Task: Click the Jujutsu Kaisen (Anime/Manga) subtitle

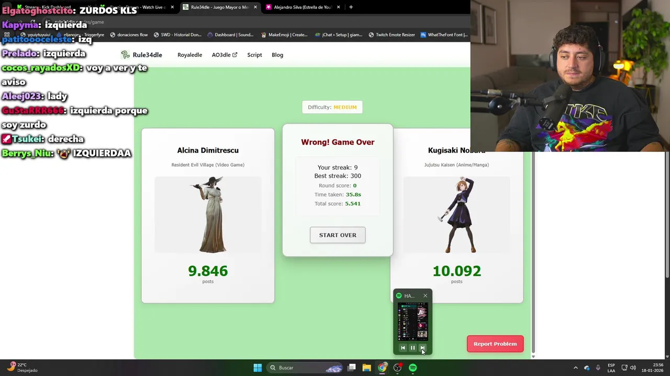Action: 456,165
